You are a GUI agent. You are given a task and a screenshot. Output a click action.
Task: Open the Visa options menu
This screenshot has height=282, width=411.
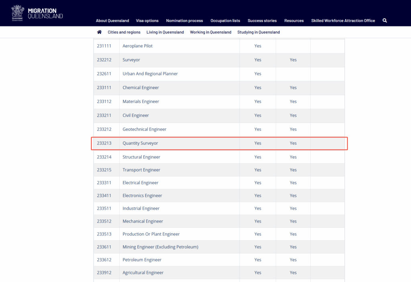147,21
